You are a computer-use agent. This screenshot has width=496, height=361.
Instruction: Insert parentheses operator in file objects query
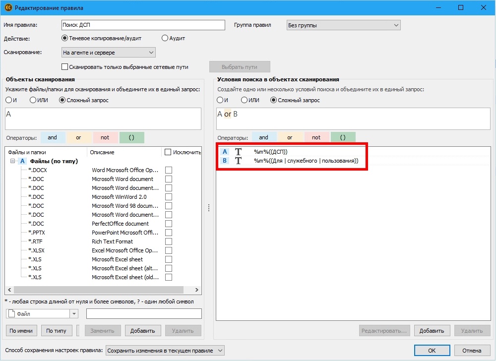pos(131,137)
